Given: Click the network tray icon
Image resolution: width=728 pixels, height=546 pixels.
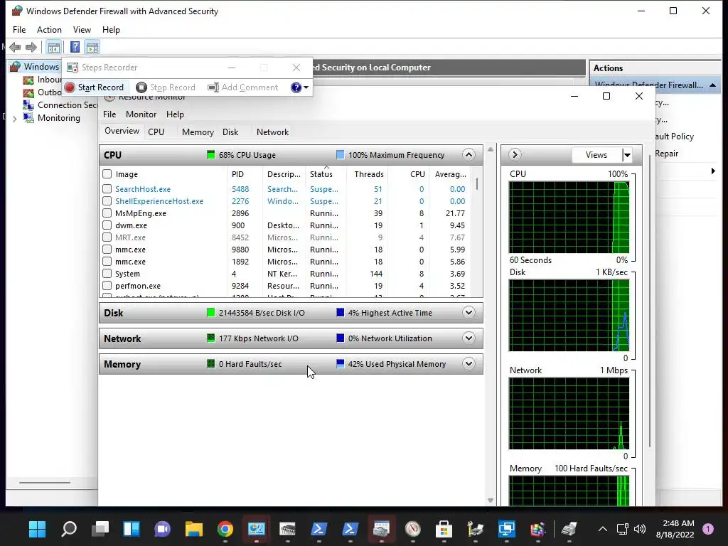Looking at the screenshot, I should 623,529.
